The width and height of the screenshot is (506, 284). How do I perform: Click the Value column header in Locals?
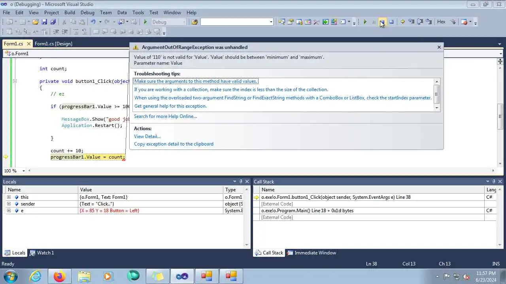point(150,190)
